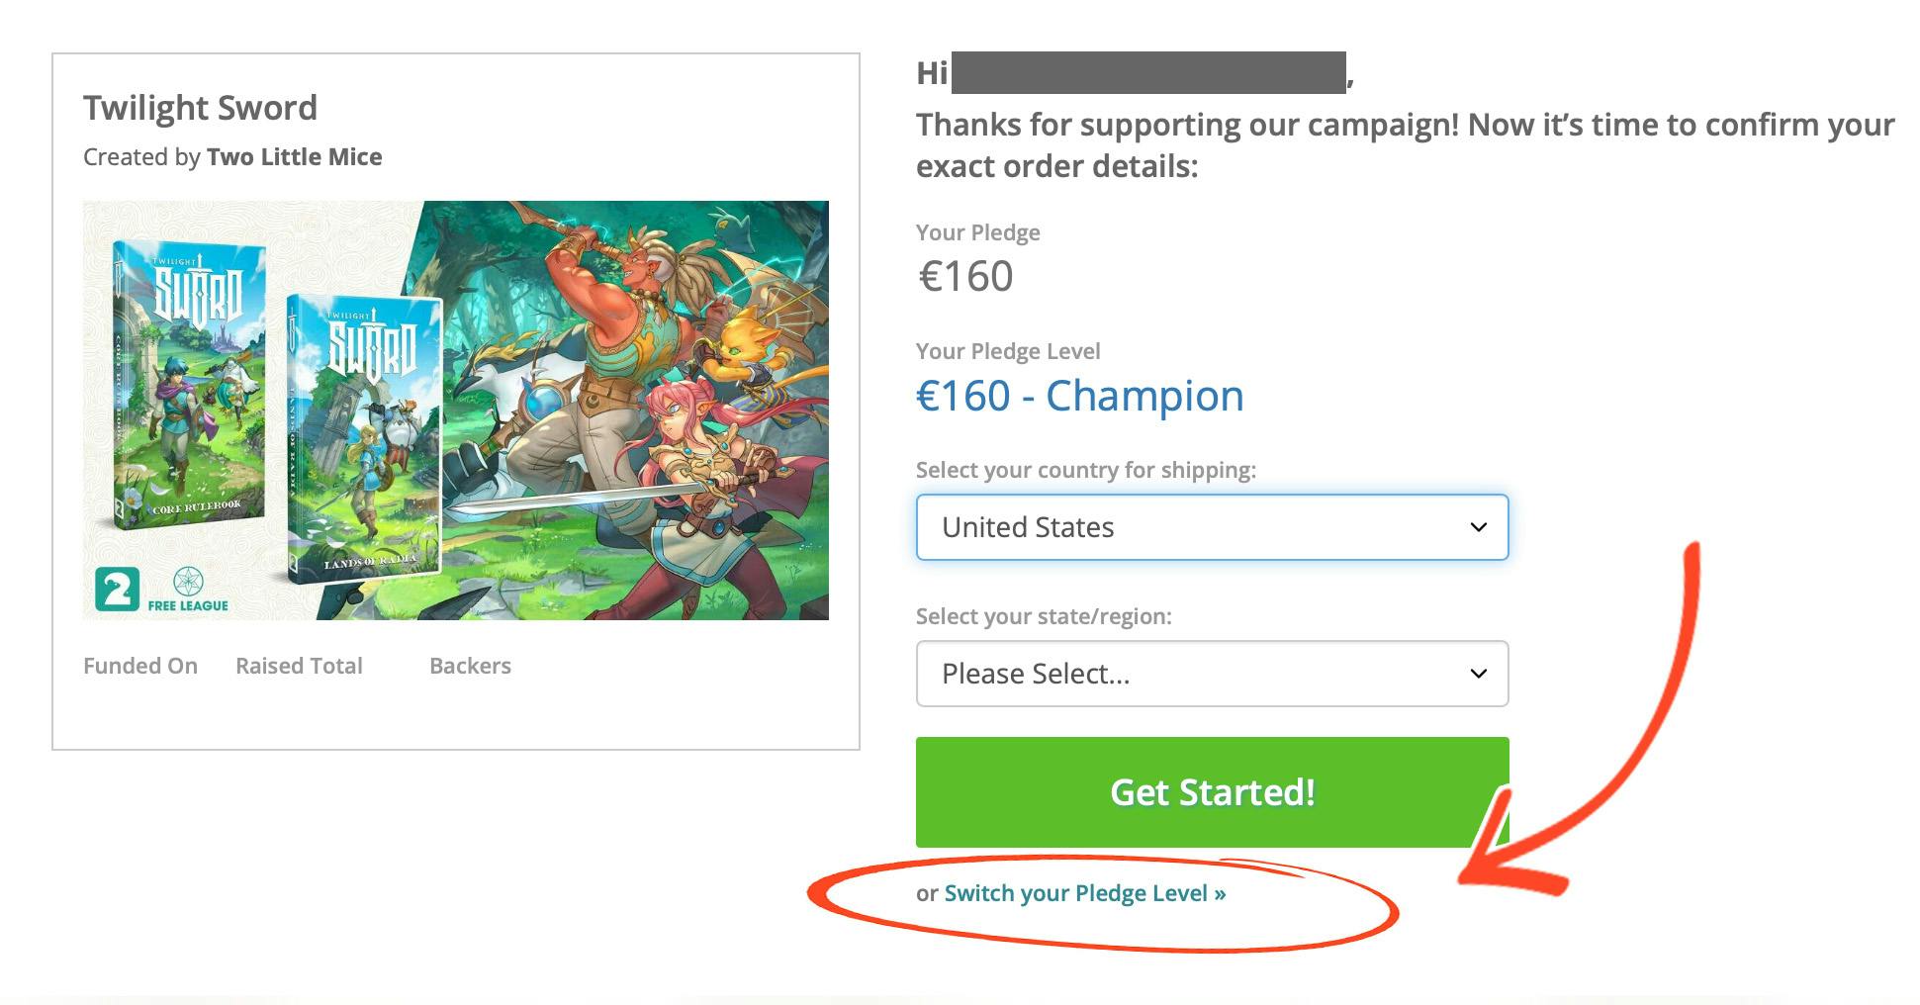Click the Two Little Mice "2" logo
Image resolution: width=1920 pixels, height=1005 pixels.
coord(117,590)
